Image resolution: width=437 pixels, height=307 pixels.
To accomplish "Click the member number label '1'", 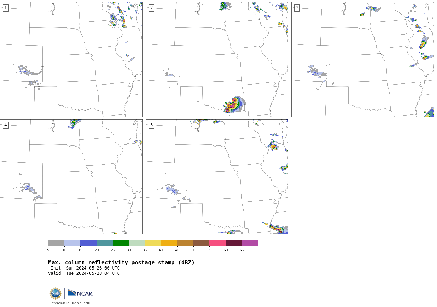I will coord(5,8).
